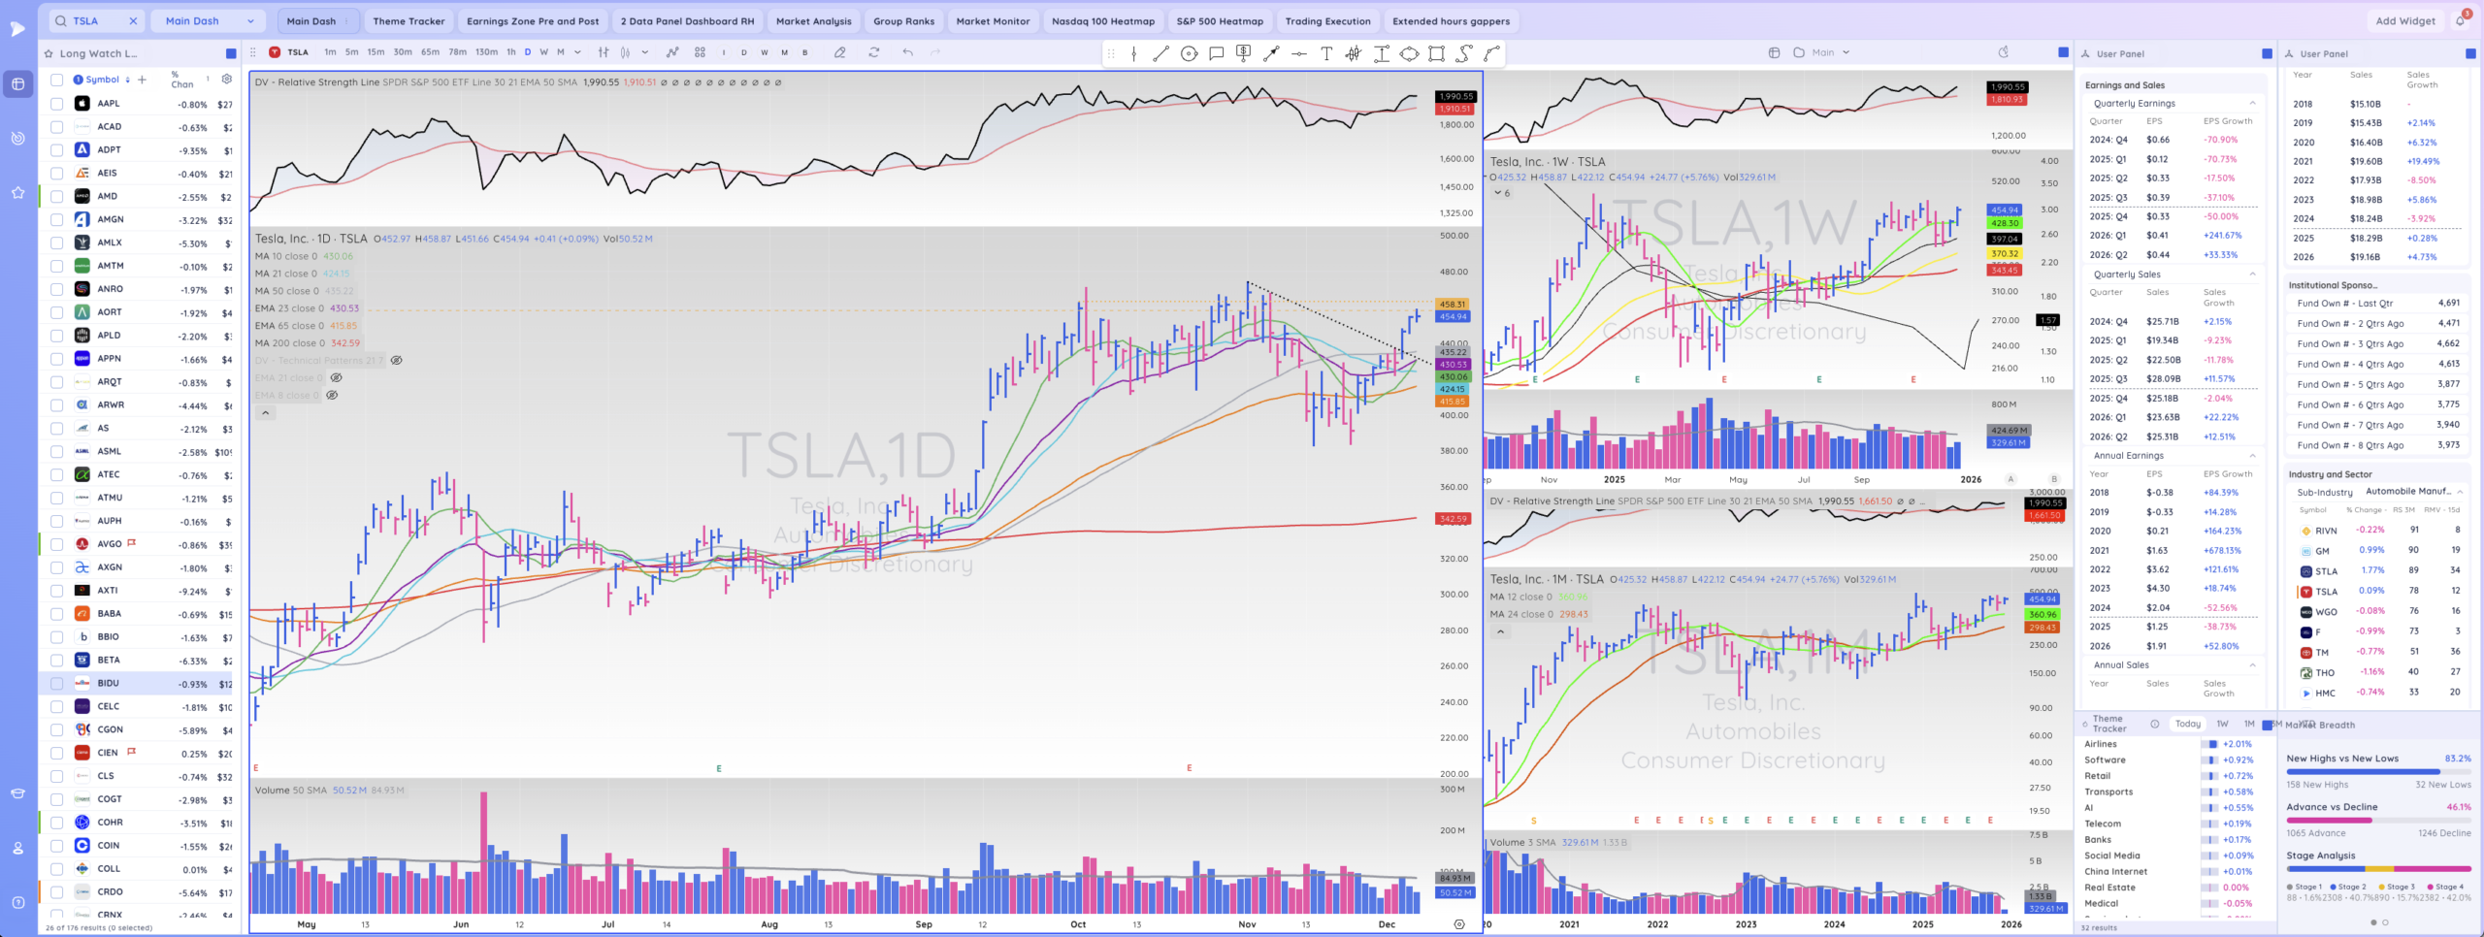Image resolution: width=2484 pixels, height=937 pixels.
Task: Undo the last chart action
Action: click(x=907, y=52)
